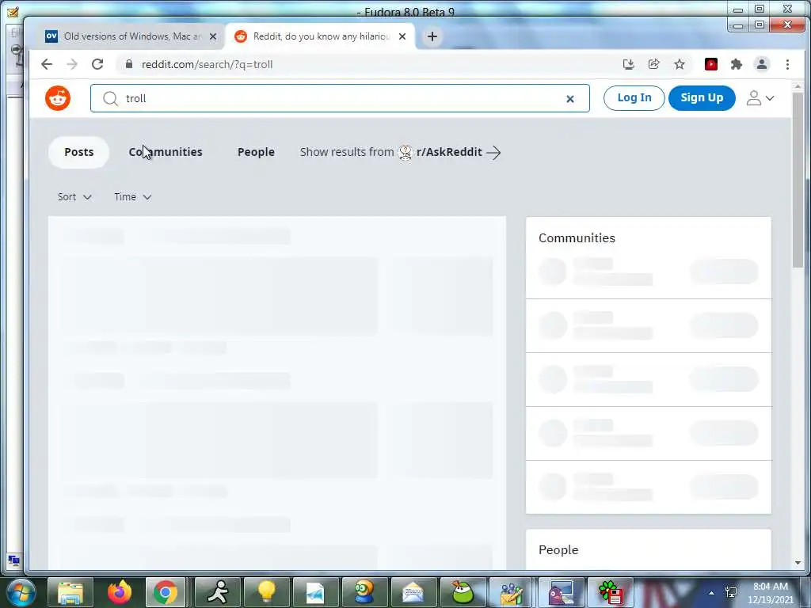The height and width of the screenshot is (608, 811).
Task: Click the Chrome taskbar icon
Action: [x=166, y=592]
